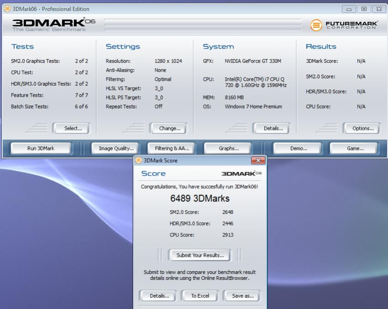Click the 3DMark06 logo in Score dialog
The image size is (388, 309).
coord(241,173)
